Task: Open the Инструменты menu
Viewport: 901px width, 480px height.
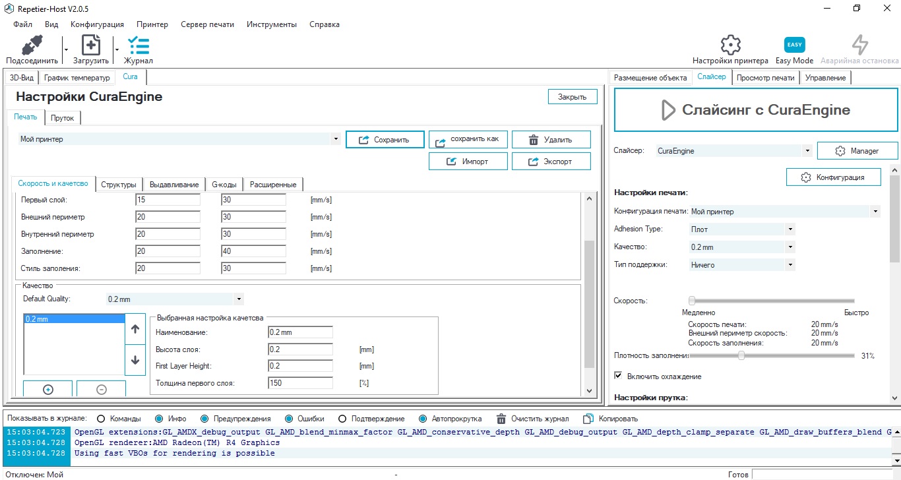Action: [272, 24]
